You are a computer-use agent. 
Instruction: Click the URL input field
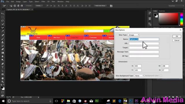tap(144, 43)
